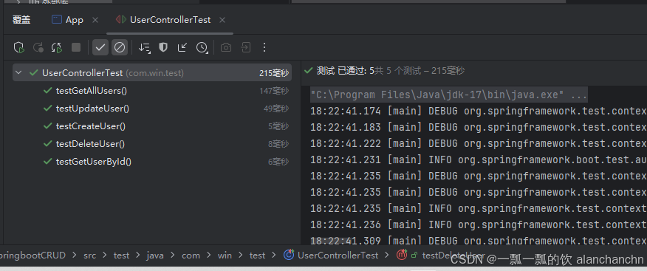
Task: Toggle show ignored tests button
Action: pyautogui.click(x=120, y=47)
